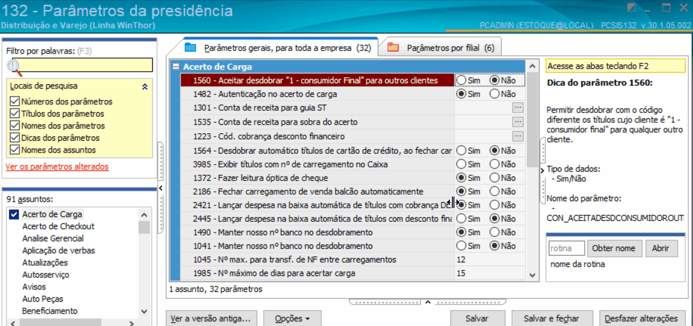The width and height of the screenshot is (693, 326).
Task: Select Não for 1372 Fazer leitura óptica de cheque
Action: [495, 178]
